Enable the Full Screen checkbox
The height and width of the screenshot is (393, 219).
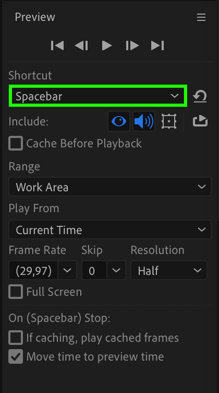click(x=16, y=292)
